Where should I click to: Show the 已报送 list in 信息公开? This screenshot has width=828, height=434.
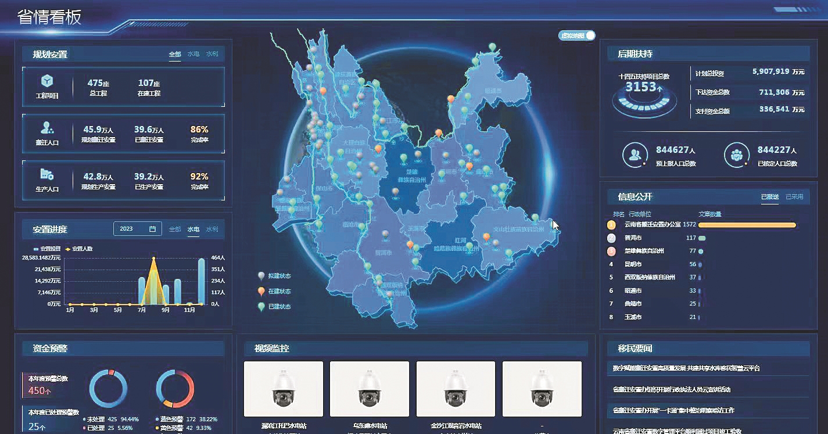[770, 197]
